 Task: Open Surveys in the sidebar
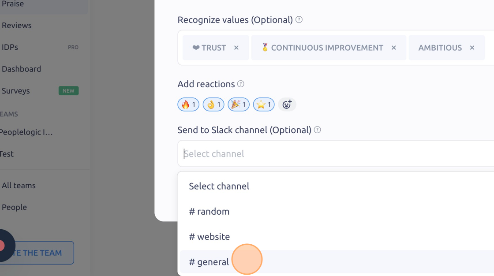click(16, 91)
